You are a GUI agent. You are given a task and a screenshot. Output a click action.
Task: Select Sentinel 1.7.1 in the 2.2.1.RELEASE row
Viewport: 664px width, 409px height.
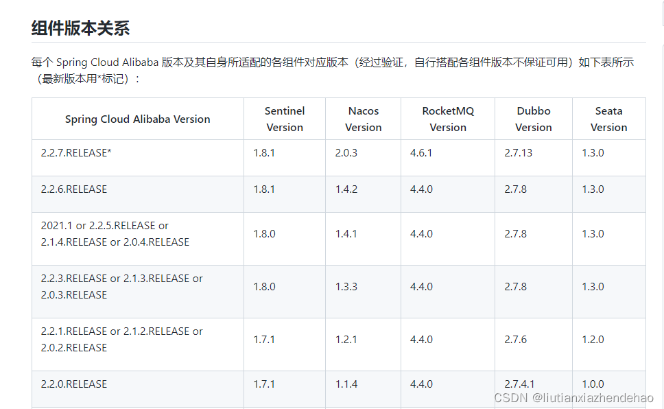(x=264, y=340)
